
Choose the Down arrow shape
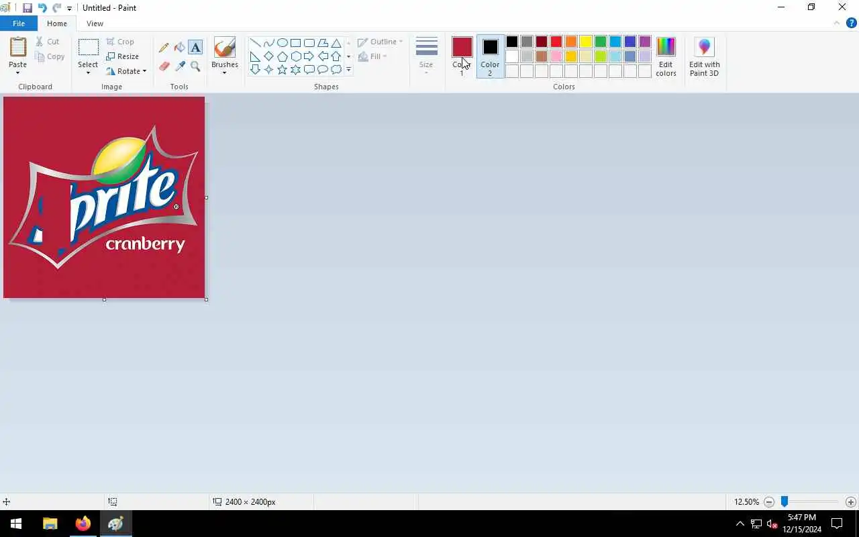click(255, 70)
